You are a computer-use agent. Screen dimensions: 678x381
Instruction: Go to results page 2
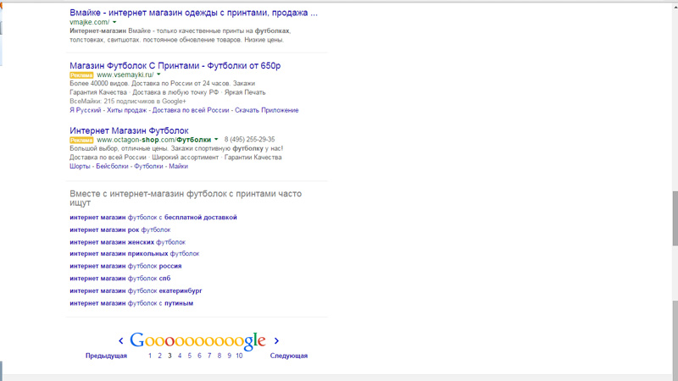click(x=159, y=356)
